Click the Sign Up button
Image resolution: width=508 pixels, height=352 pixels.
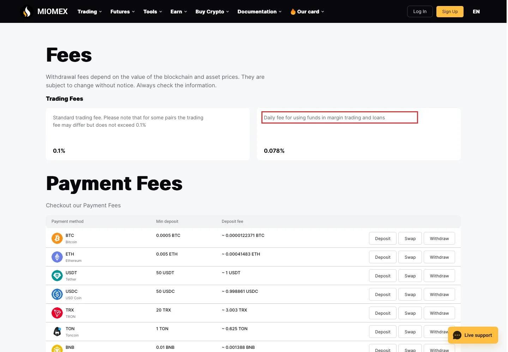(450, 12)
